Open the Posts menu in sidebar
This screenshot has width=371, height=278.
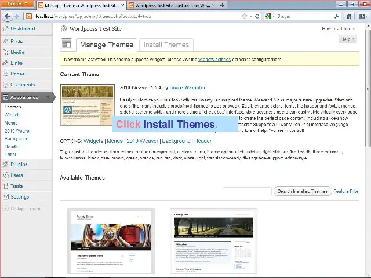click(x=17, y=41)
